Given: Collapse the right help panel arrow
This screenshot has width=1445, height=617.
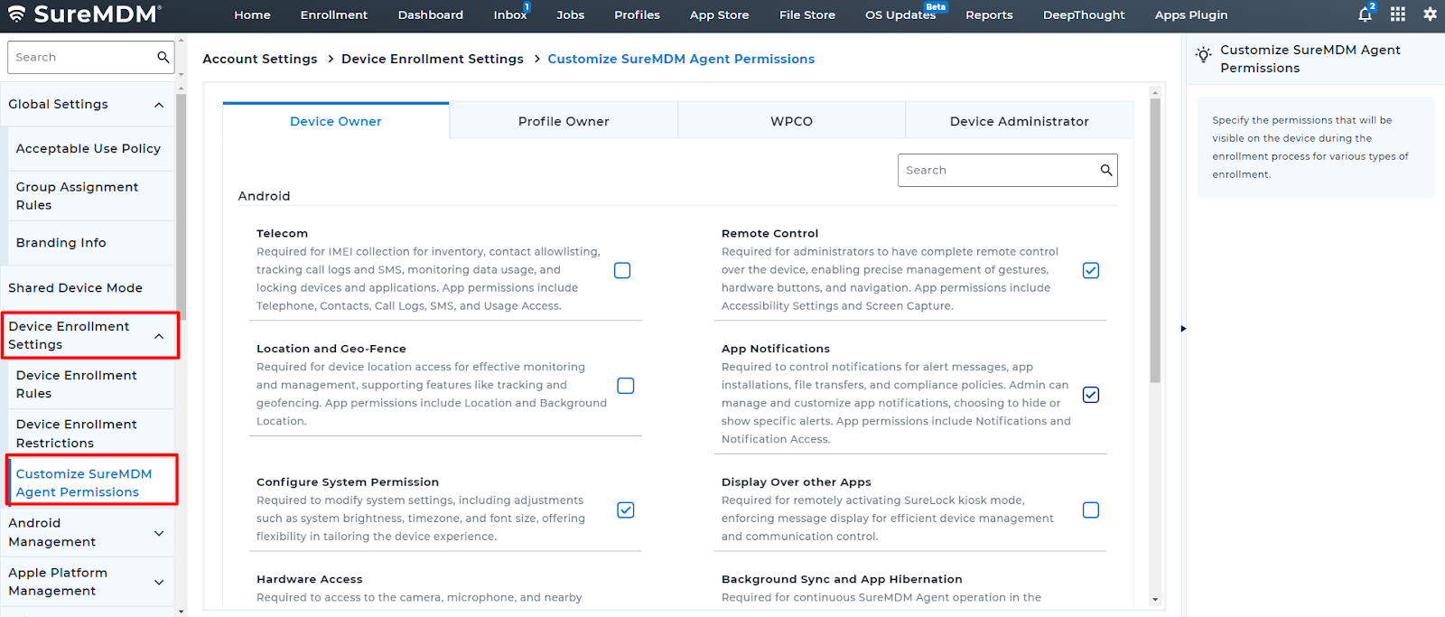Looking at the screenshot, I should [x=1183, y=329].
